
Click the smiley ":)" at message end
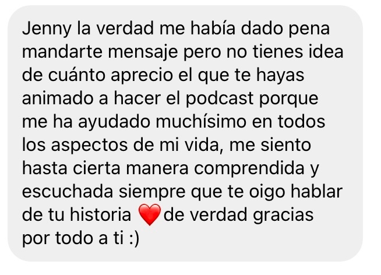pos(134,238)
